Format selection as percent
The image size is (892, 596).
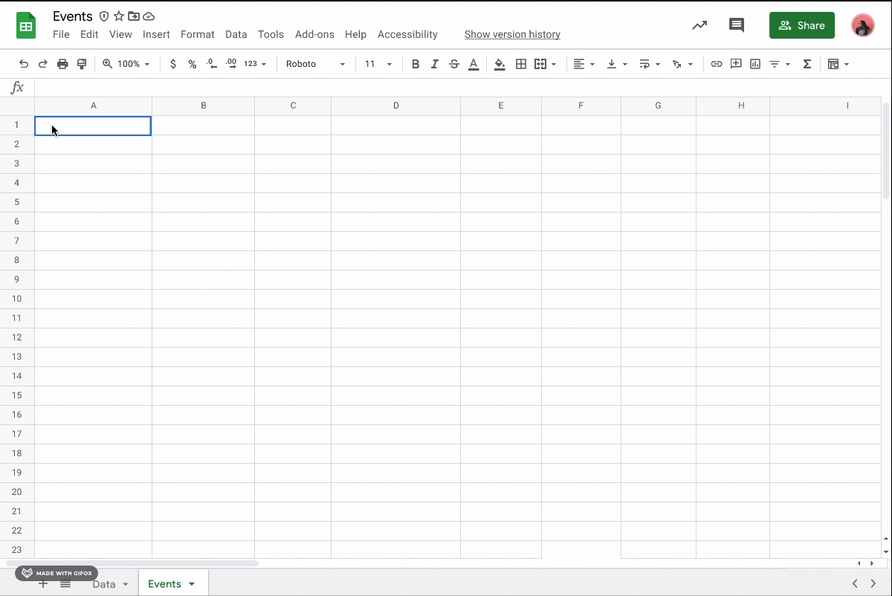[x=193, y=64]
